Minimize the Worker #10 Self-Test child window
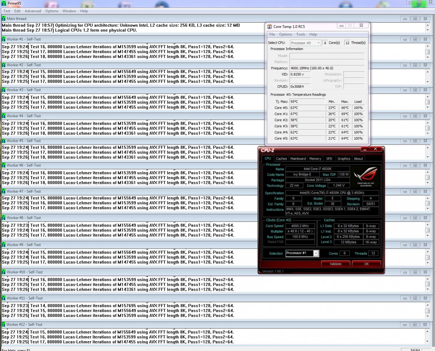The image size is (435, 351). click(x=405, y=272)
